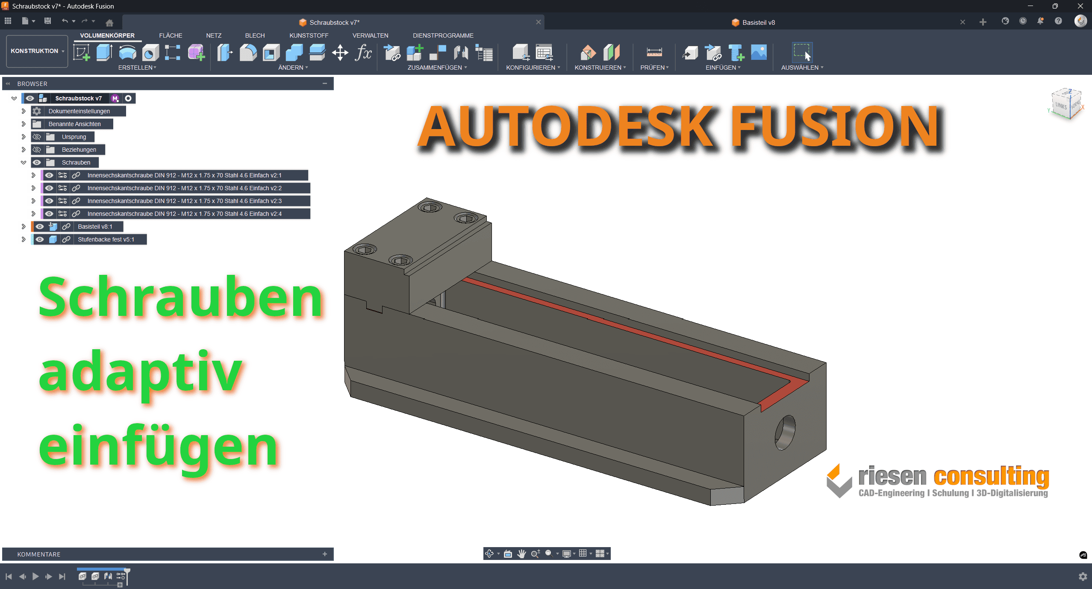Open a new document tab with the plus button

tap(983, 22)
